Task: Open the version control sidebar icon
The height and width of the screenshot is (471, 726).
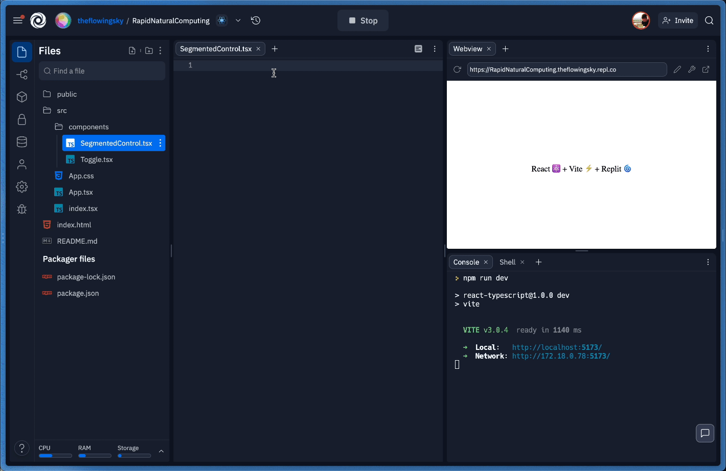Action: tap(22, 75)
